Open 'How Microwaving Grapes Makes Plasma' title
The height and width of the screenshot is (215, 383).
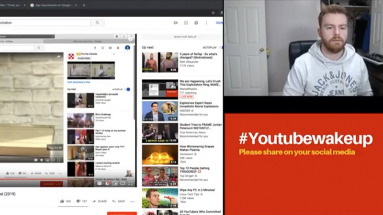(197, 148)
